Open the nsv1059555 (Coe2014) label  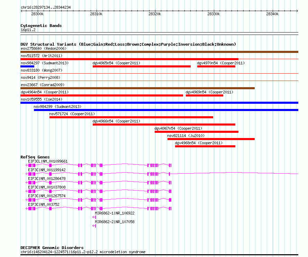click(x=42, y=99)
